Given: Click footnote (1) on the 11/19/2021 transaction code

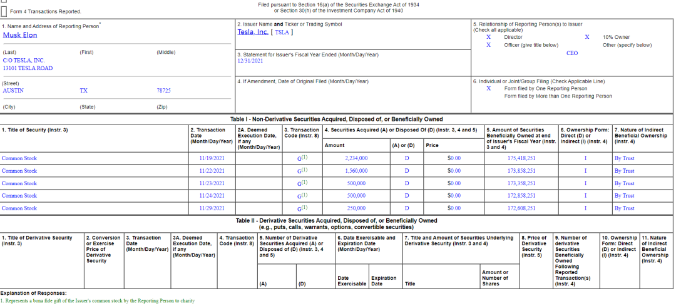Looking at the screenshot, I should [x=304, y=158].
